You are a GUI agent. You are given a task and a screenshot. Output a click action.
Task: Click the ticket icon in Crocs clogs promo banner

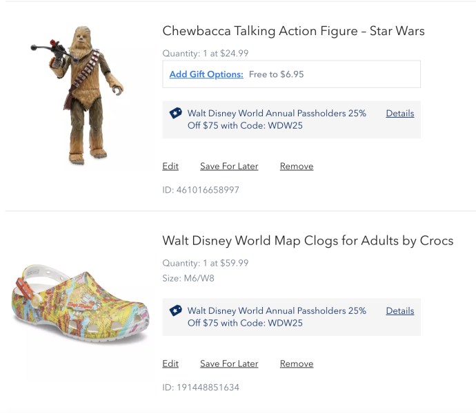(175, 311)
